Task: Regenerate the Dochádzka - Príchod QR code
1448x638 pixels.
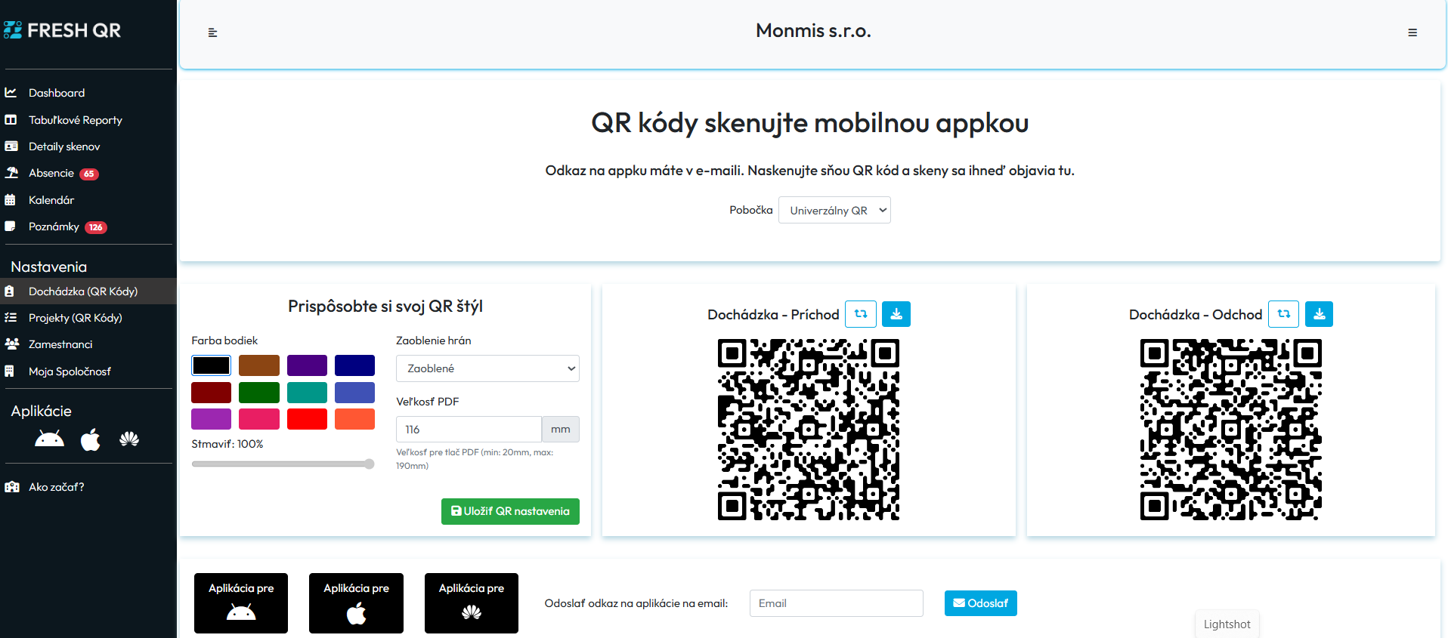Action: [x=860, y=314]
